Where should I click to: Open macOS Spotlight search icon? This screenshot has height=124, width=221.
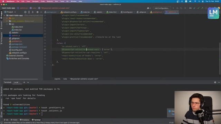(x=199, y=1)
